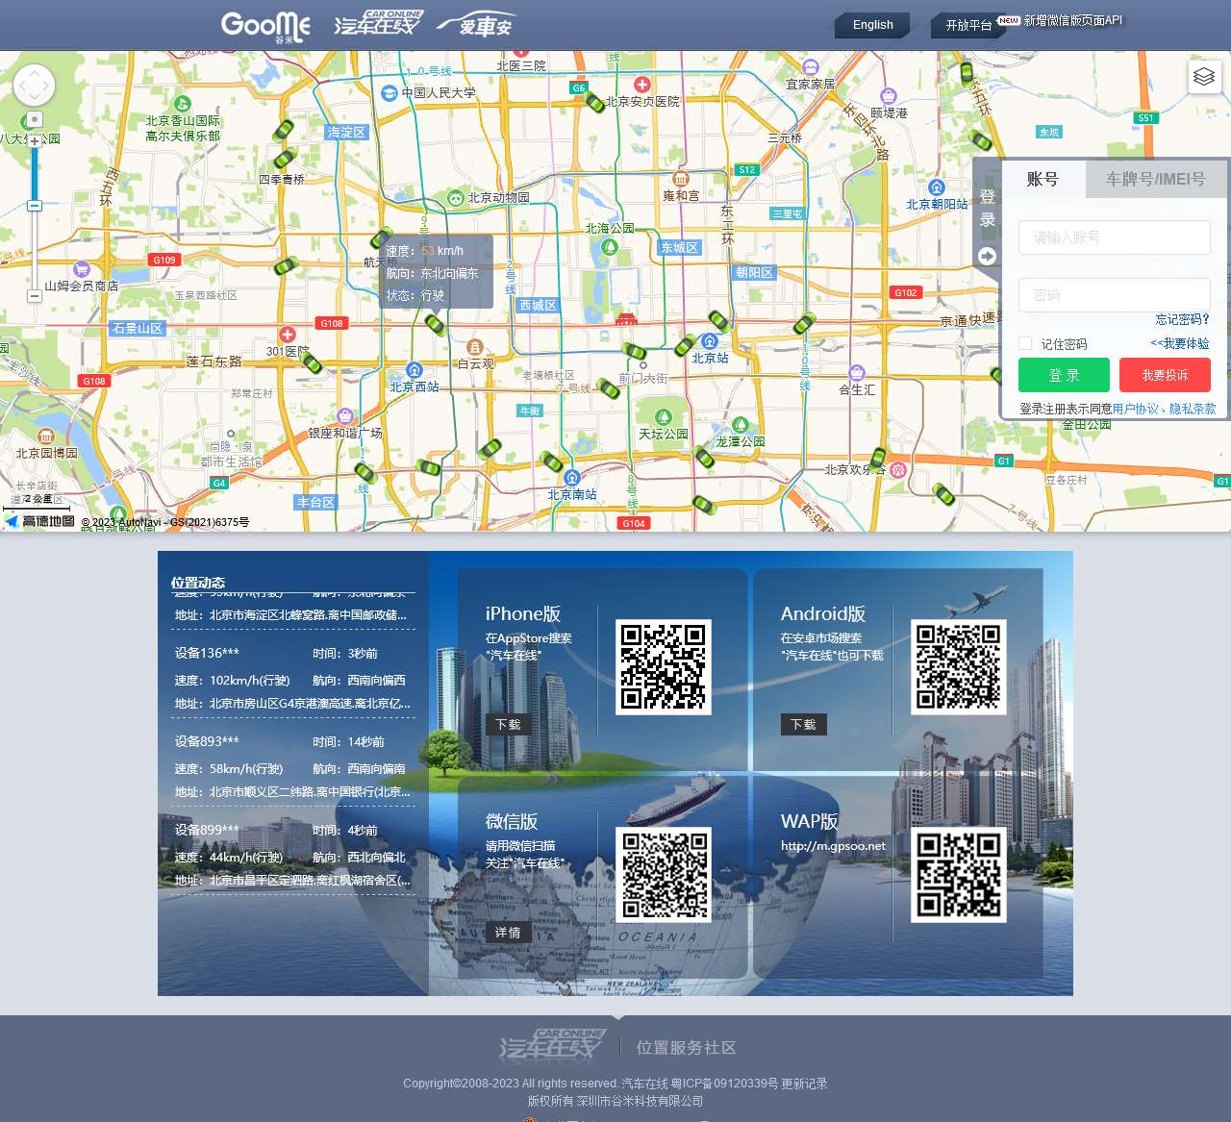Click the map pan direction control
The height and width of the screenshot is (1122, 1231).
(x=35, y=86)
